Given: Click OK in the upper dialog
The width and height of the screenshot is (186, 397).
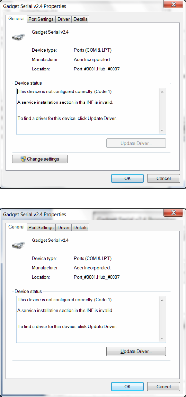Looking at the screenshot, I should [x=127, y=178].
